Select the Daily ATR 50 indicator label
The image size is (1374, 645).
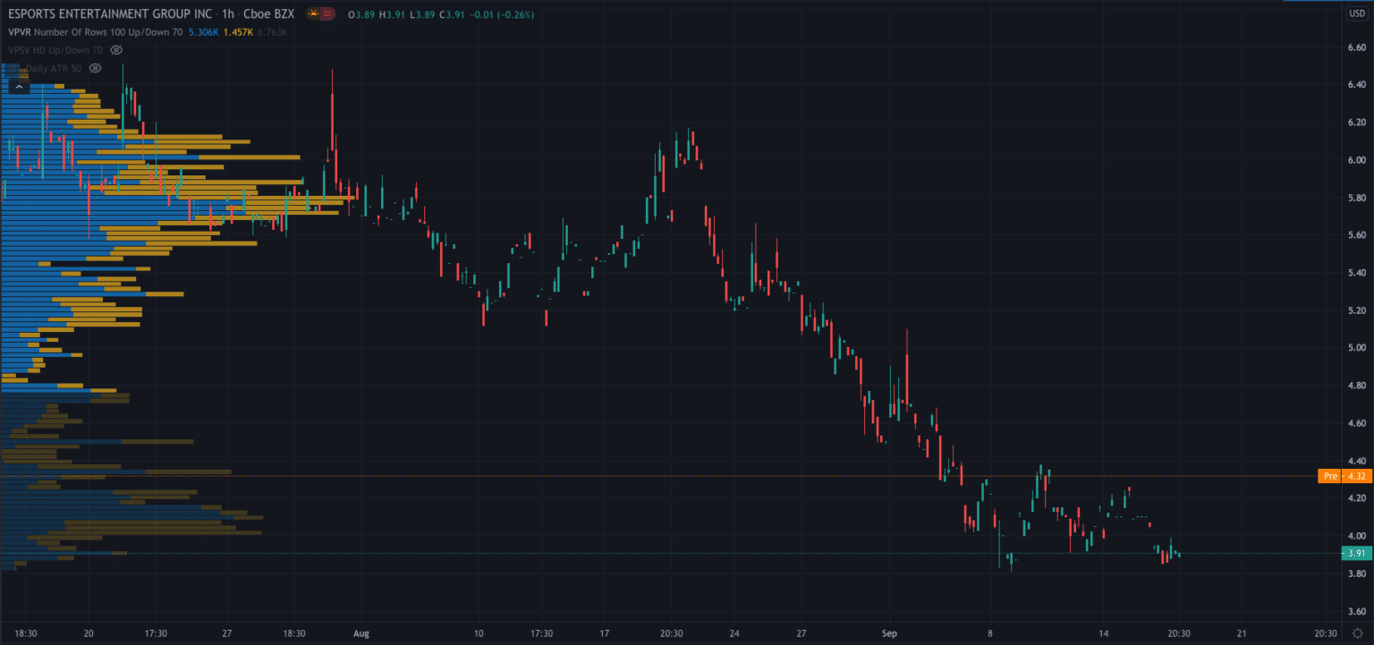[x=54, y=68]
